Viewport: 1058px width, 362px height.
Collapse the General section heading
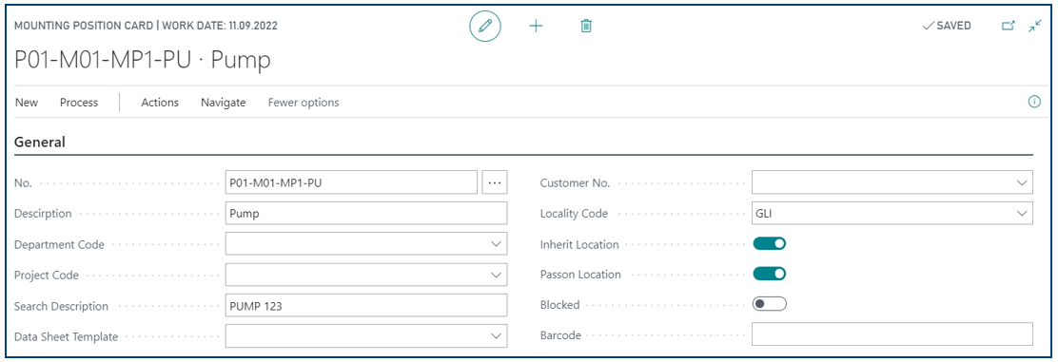click(x=40, y=143)
